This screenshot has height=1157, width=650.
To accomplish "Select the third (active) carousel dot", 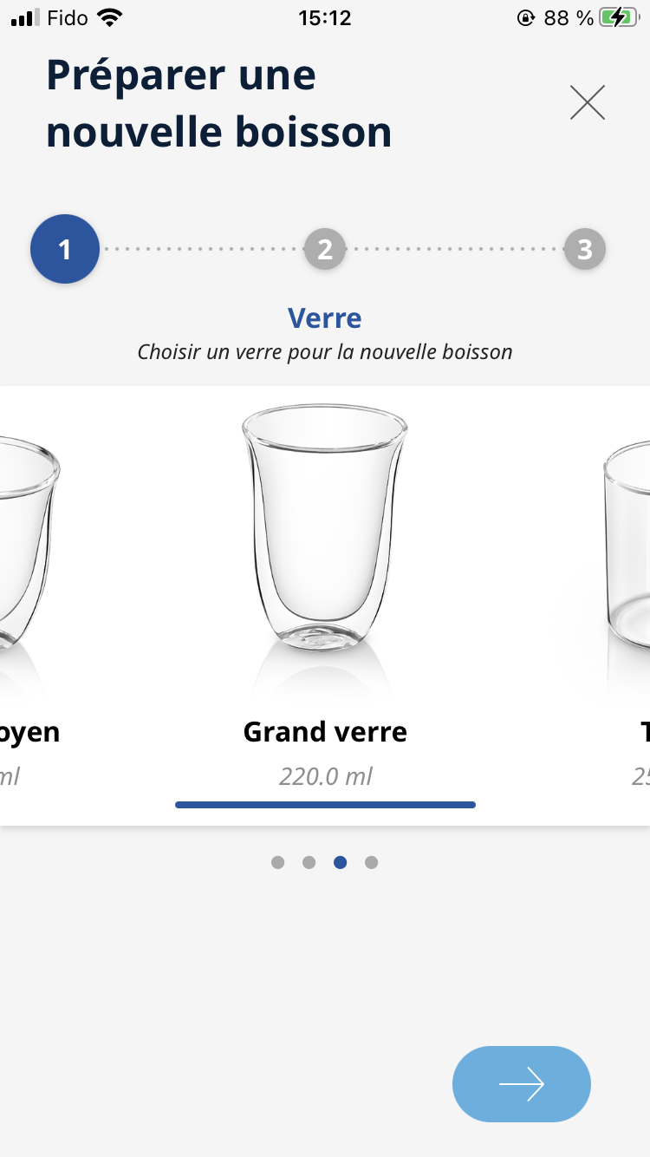I will [x=340, y=862].
